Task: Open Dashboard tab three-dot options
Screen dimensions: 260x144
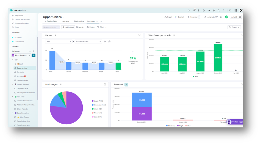Action: click(97, 21)
